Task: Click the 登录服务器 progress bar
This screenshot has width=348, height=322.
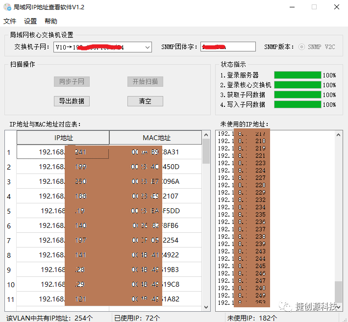Action: click(x=298, y=75)
